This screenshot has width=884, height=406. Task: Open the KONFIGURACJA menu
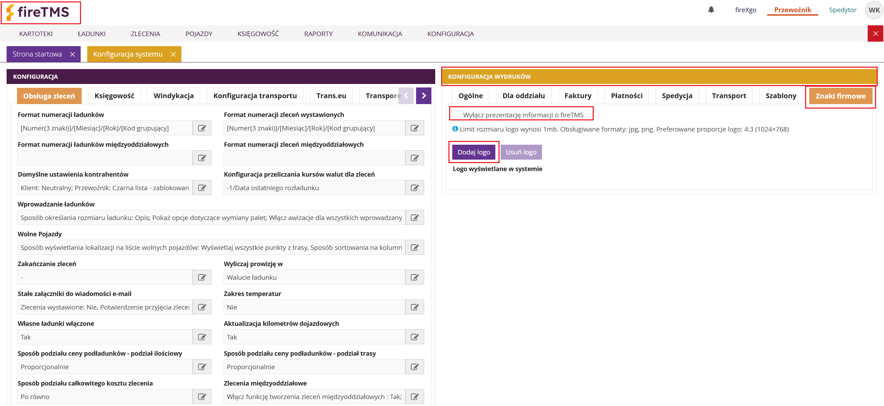point(450,34)
